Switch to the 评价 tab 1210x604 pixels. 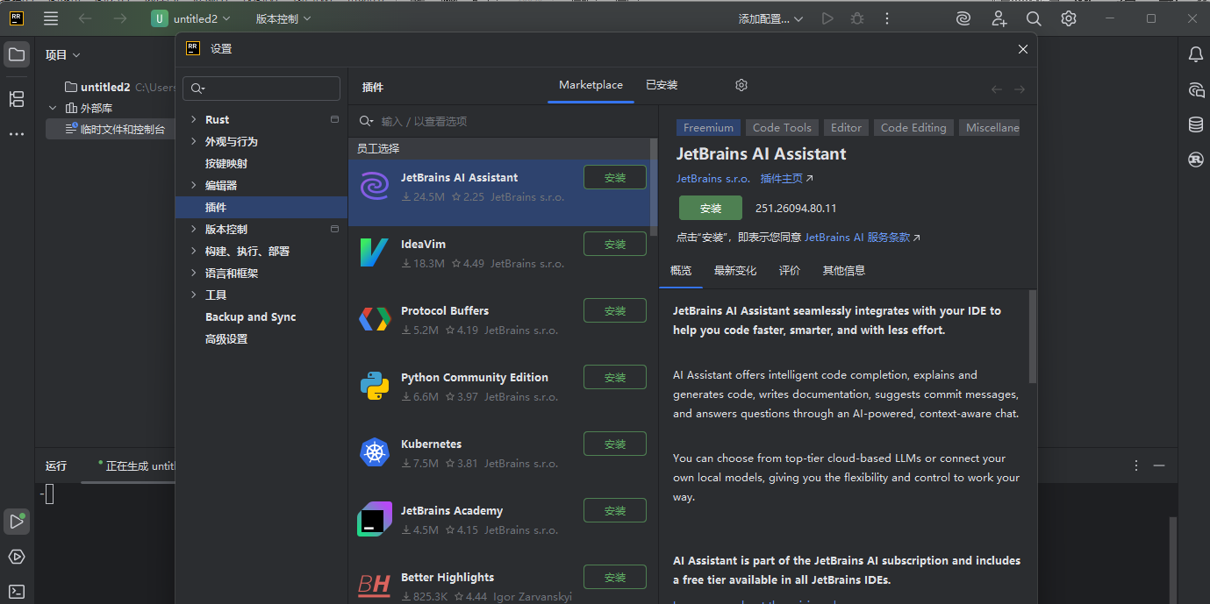coord(790,271)
